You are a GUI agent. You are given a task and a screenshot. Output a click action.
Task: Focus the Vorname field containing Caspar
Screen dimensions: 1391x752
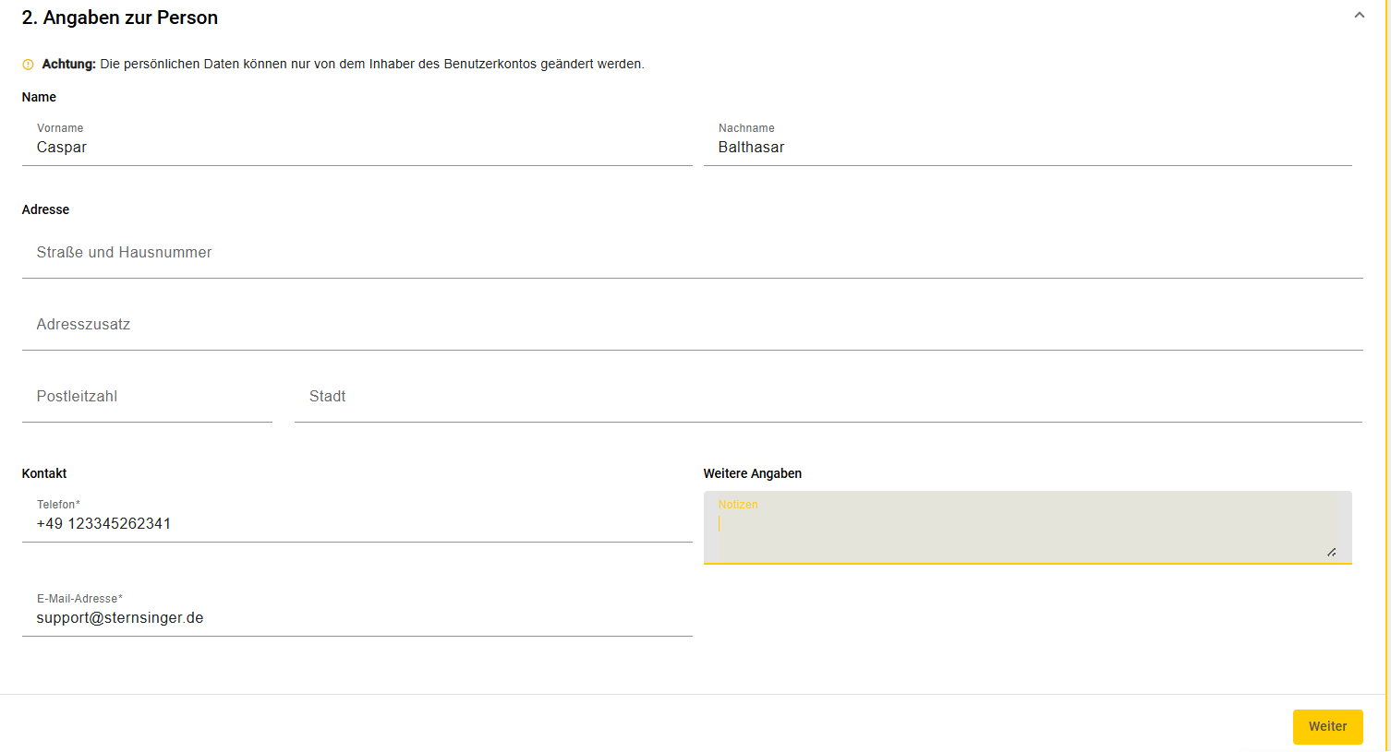pos(357,142)
